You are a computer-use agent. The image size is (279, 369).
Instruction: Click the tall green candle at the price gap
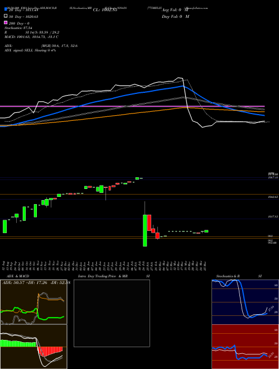tap(145, 230)
